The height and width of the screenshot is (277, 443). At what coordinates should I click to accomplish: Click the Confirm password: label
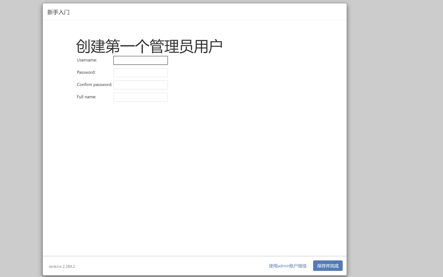(94, 85)
